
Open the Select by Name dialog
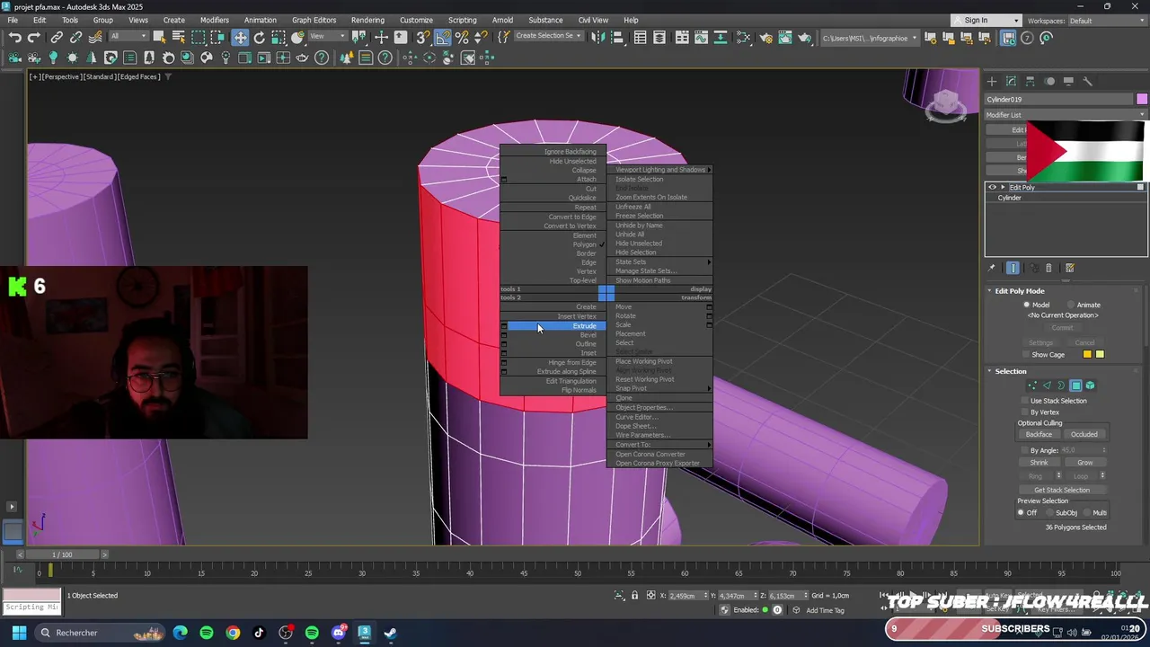click(x=178, y=38)
